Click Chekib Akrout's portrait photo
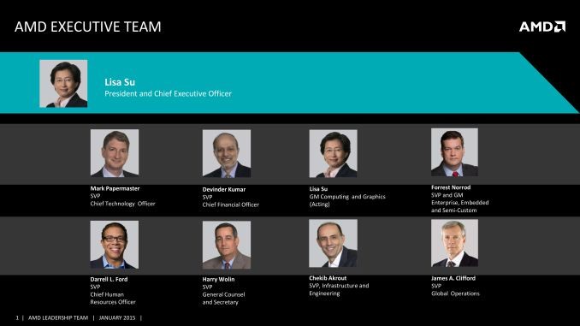Image resolution: width=580 pixels, height=326 pixels. tap(334, 243)
